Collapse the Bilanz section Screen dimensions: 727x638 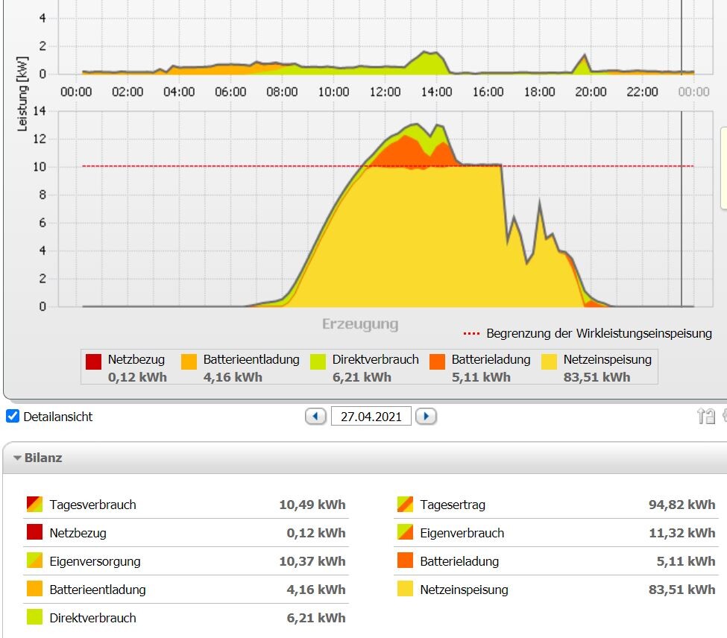(x=17, y=458)
